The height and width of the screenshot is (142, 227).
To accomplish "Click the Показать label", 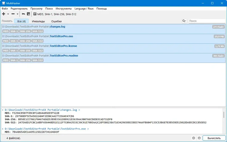I will 7,21.
